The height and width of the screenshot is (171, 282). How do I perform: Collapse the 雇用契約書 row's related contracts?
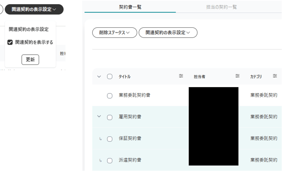[x=99, y=116]
